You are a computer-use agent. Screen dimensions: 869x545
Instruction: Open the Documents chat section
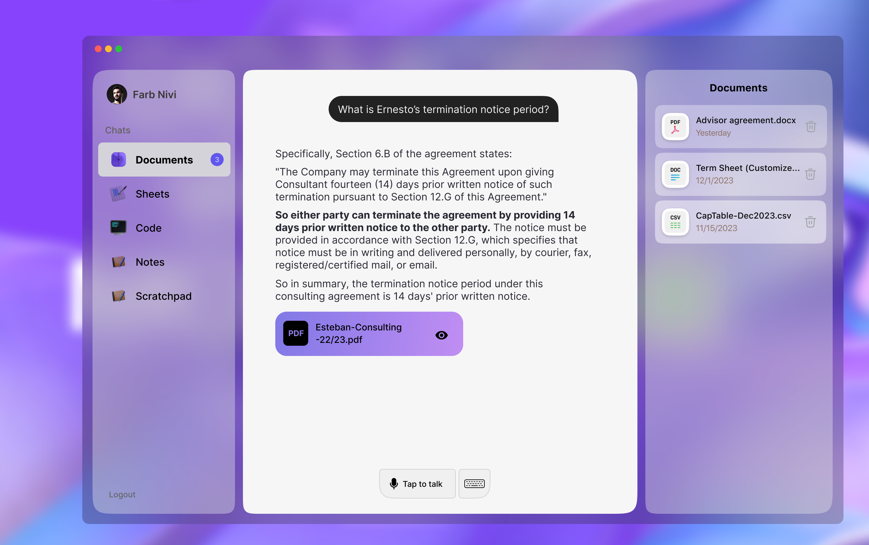pyautogui.click(x=164, y=160)
